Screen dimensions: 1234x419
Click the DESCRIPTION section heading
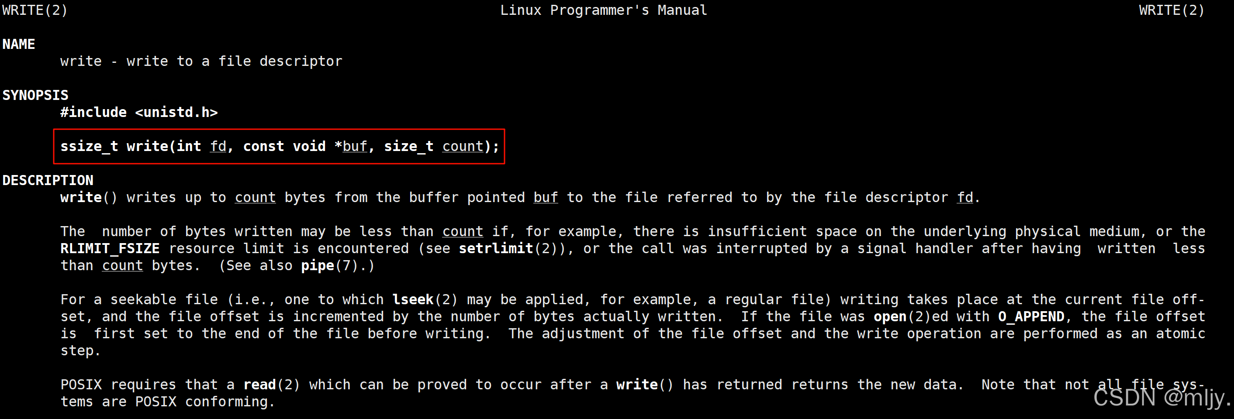coord(48,180)
